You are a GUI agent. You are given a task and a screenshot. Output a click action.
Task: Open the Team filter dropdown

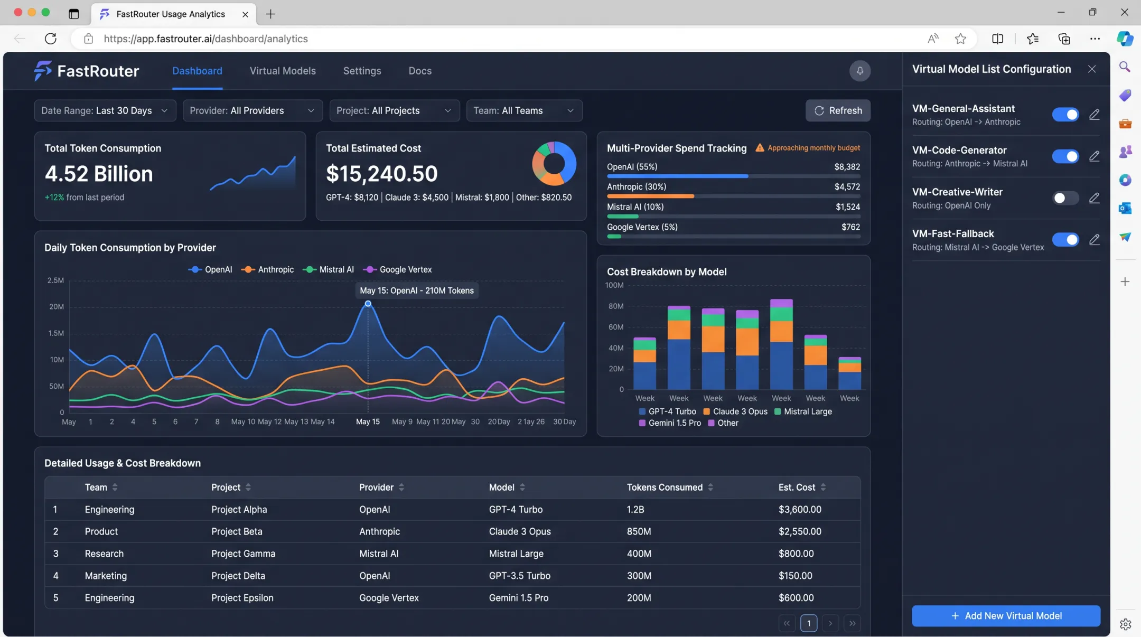524,110
